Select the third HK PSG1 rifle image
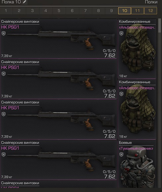 point(61,119)
